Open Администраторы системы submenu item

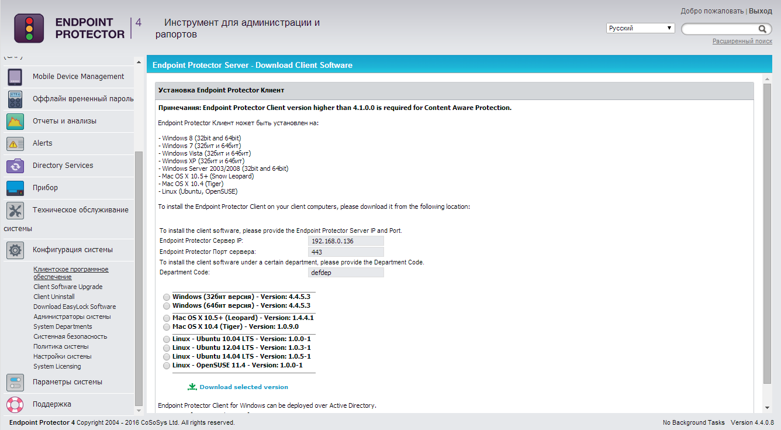pyautogui.click(x=72, y=317)
